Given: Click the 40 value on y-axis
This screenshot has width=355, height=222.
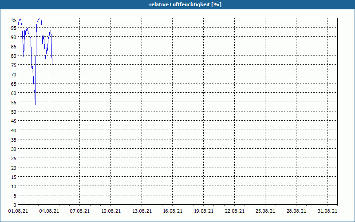Looking at the screenshot, I should pos(14,130).
